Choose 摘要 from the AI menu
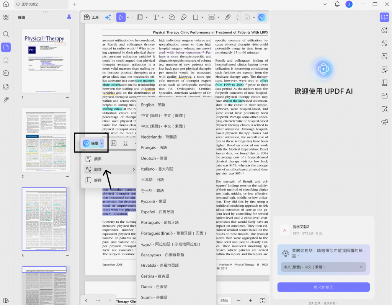The width and height of the screenshot is (392, 305). coord(109,159)
